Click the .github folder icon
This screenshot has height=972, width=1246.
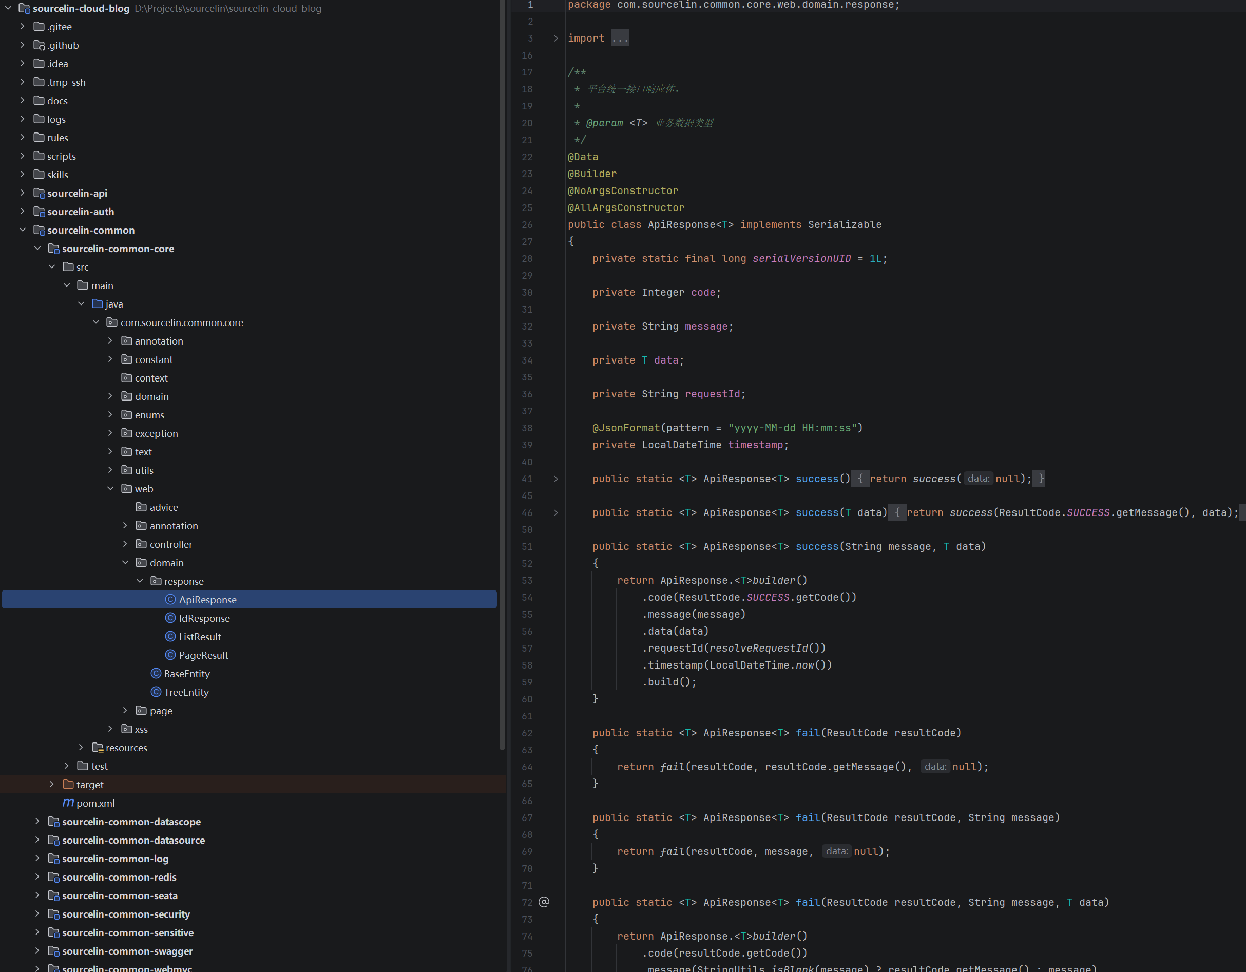pos(40,45)
